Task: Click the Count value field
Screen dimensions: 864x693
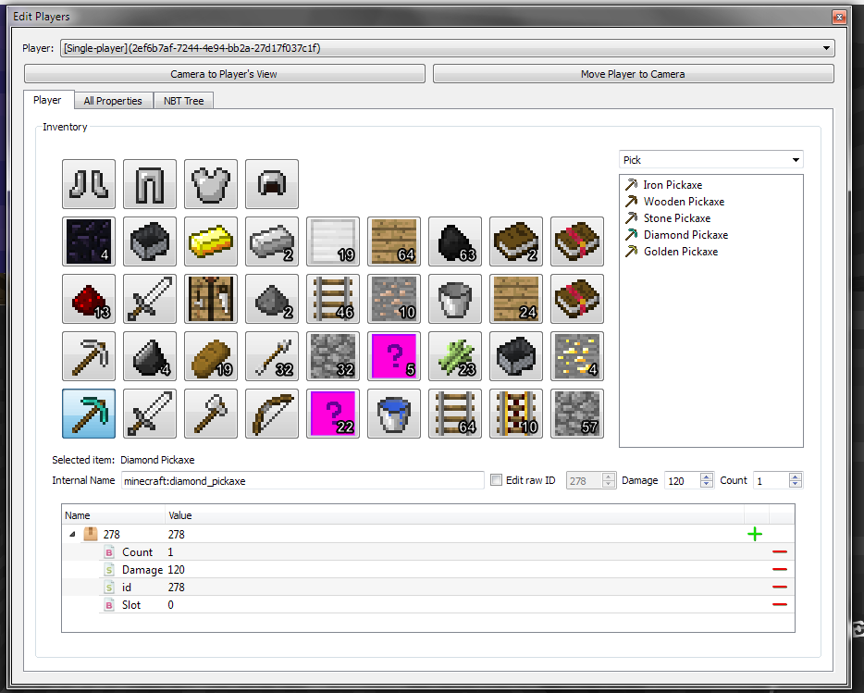Action: pyautogui.click(x=771, y=481)
